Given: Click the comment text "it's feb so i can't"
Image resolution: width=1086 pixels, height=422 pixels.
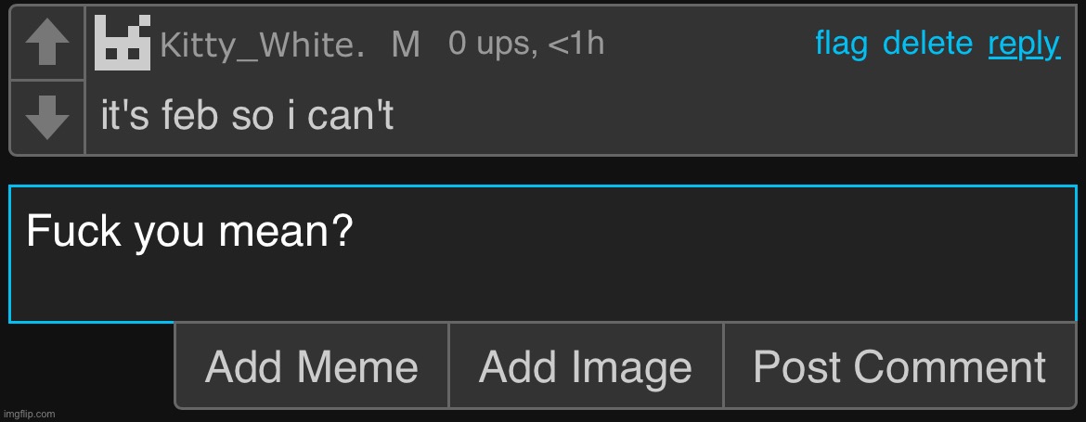Looking at the screenshot, I should (247, 118).
